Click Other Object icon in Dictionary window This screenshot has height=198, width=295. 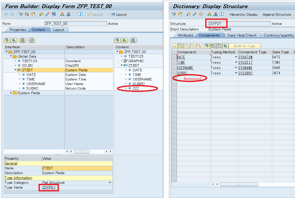180,14
